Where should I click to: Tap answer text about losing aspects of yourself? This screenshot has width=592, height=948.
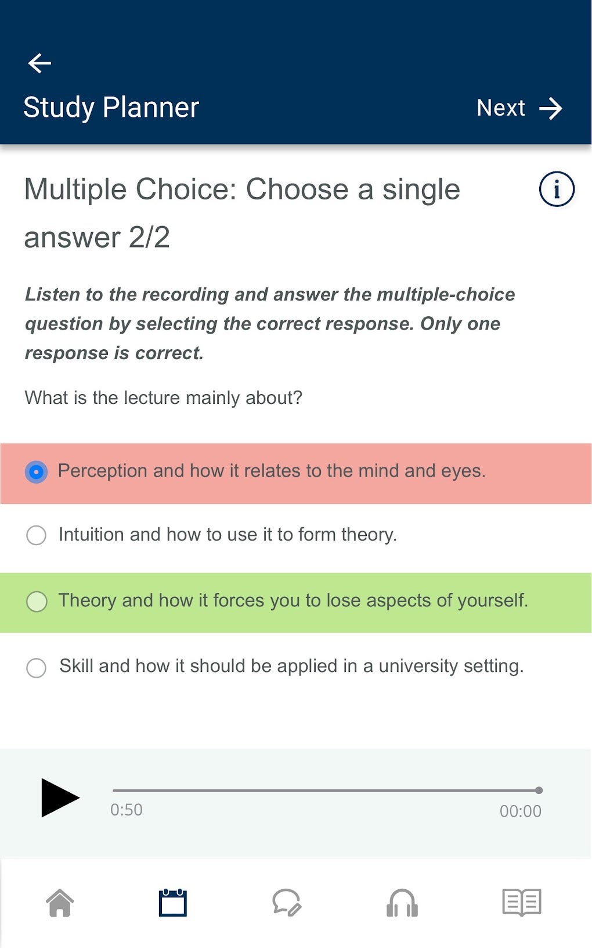[x=293, y=600]
